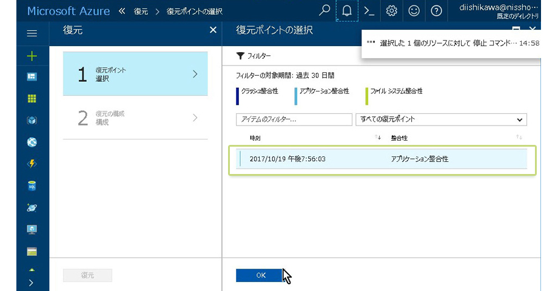
Task: Open the Dashboard icon in sidebar
Action: (32, 77)
